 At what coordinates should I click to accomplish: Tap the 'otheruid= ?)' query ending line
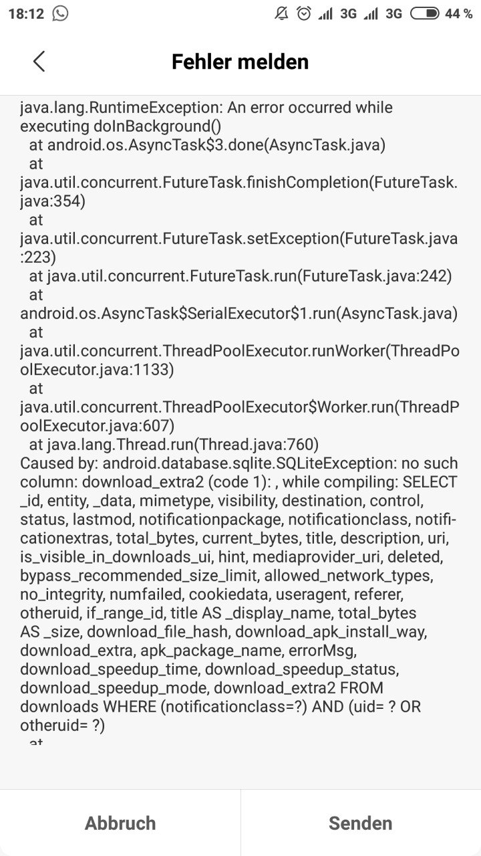click(63, 726)
